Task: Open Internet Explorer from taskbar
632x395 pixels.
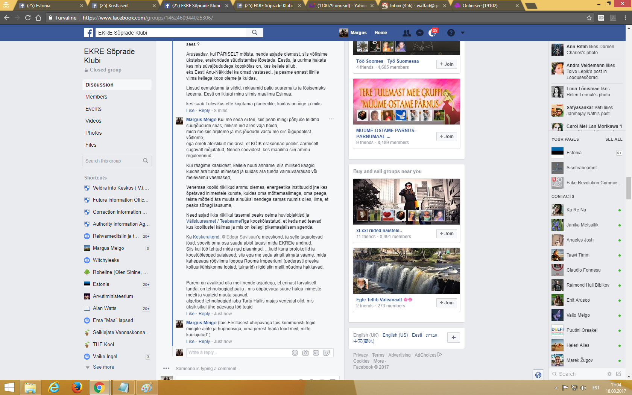Action: 54,387
